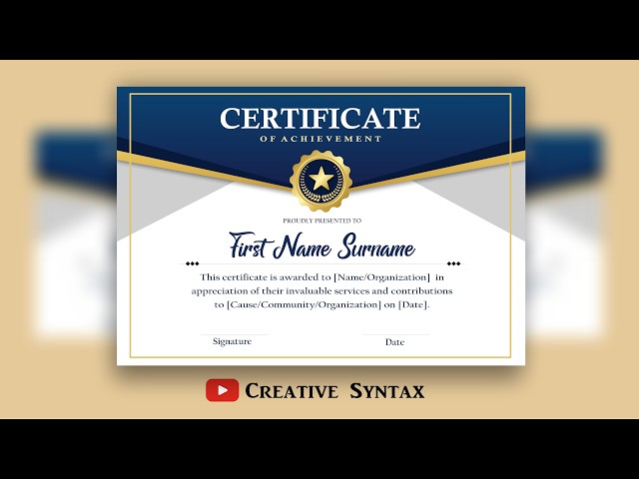639x479 pixels.
Task: Click the 'First Name Surname' script text
Action: [321, 245]
